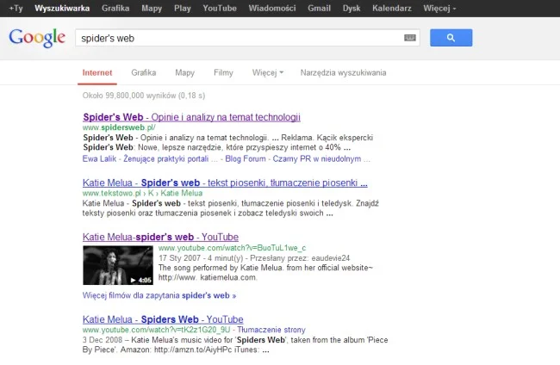Open Grafika in the top black bar

[115, 9]
